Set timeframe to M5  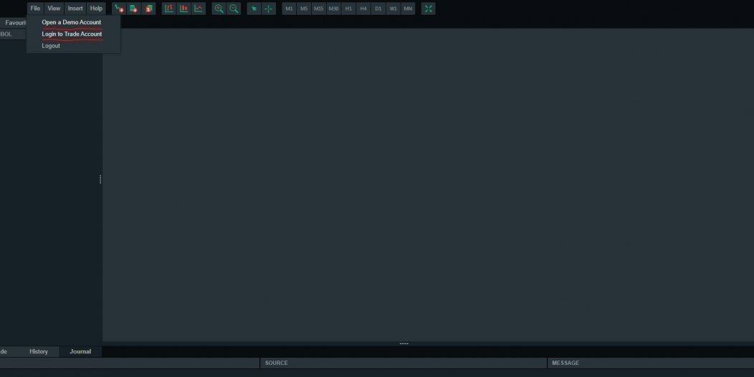click(x=304, y=9)
